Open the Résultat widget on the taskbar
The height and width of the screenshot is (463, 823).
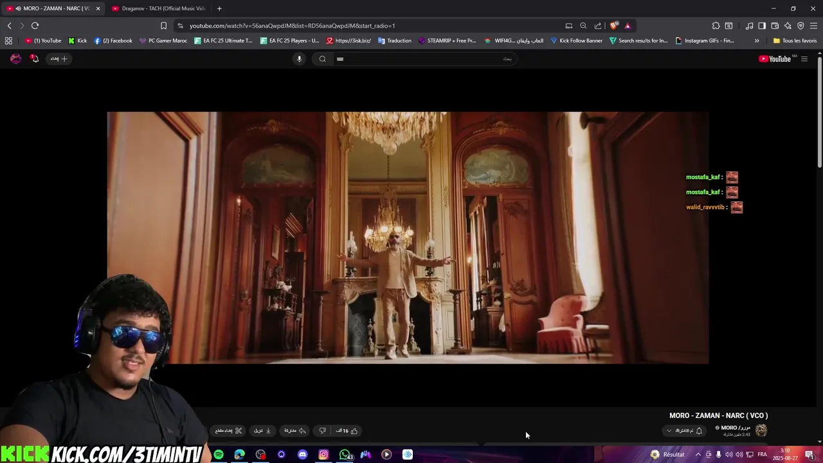point(667,455)
